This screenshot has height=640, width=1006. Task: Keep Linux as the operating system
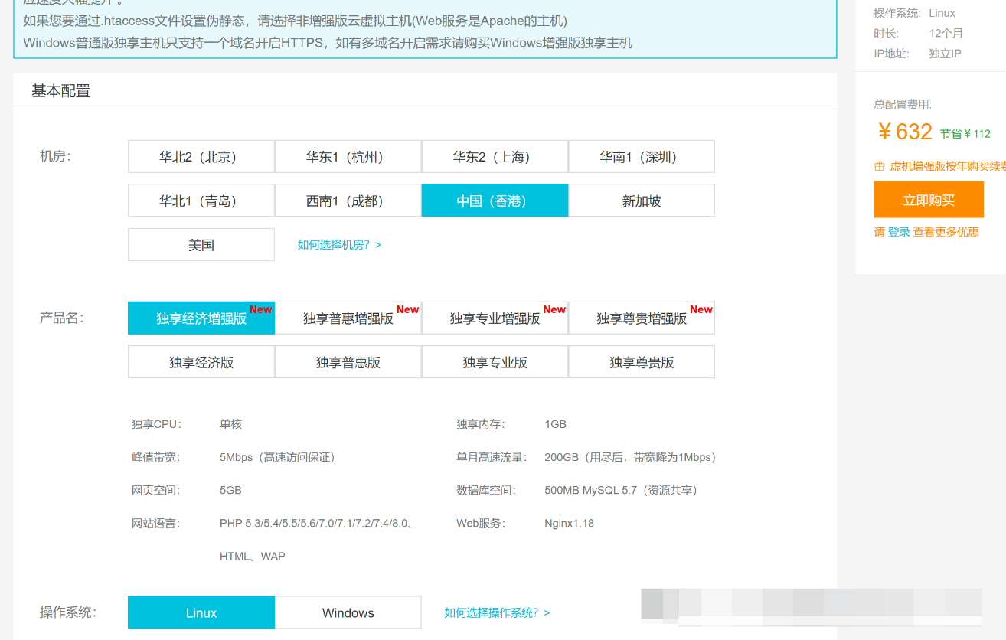(201, 612)
